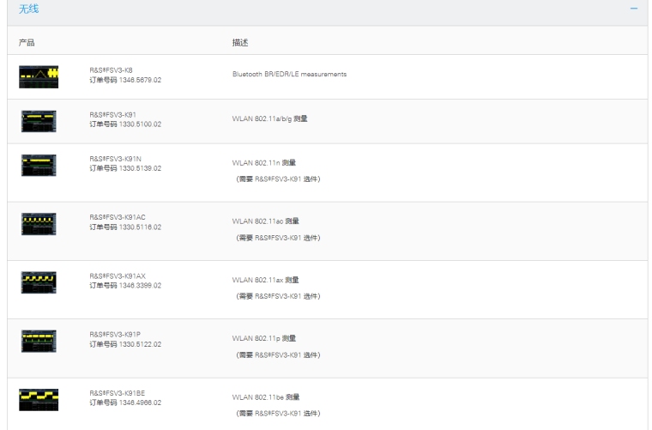Click the FSV3-K91AX product thumbnail
The width and height of the screenshot is (652, 430).
(38, 282)
